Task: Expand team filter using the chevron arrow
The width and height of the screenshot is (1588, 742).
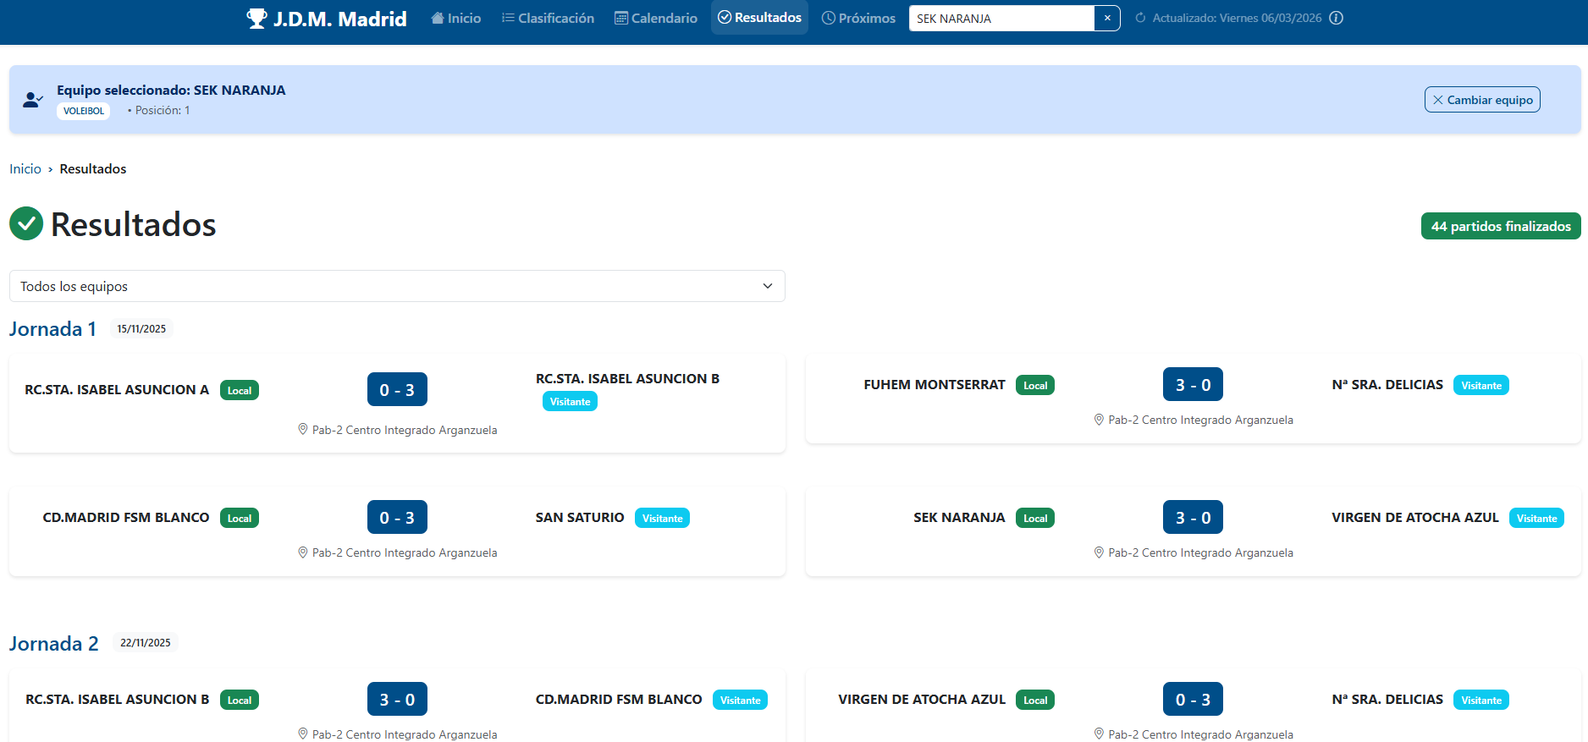Action: (768, 286)
